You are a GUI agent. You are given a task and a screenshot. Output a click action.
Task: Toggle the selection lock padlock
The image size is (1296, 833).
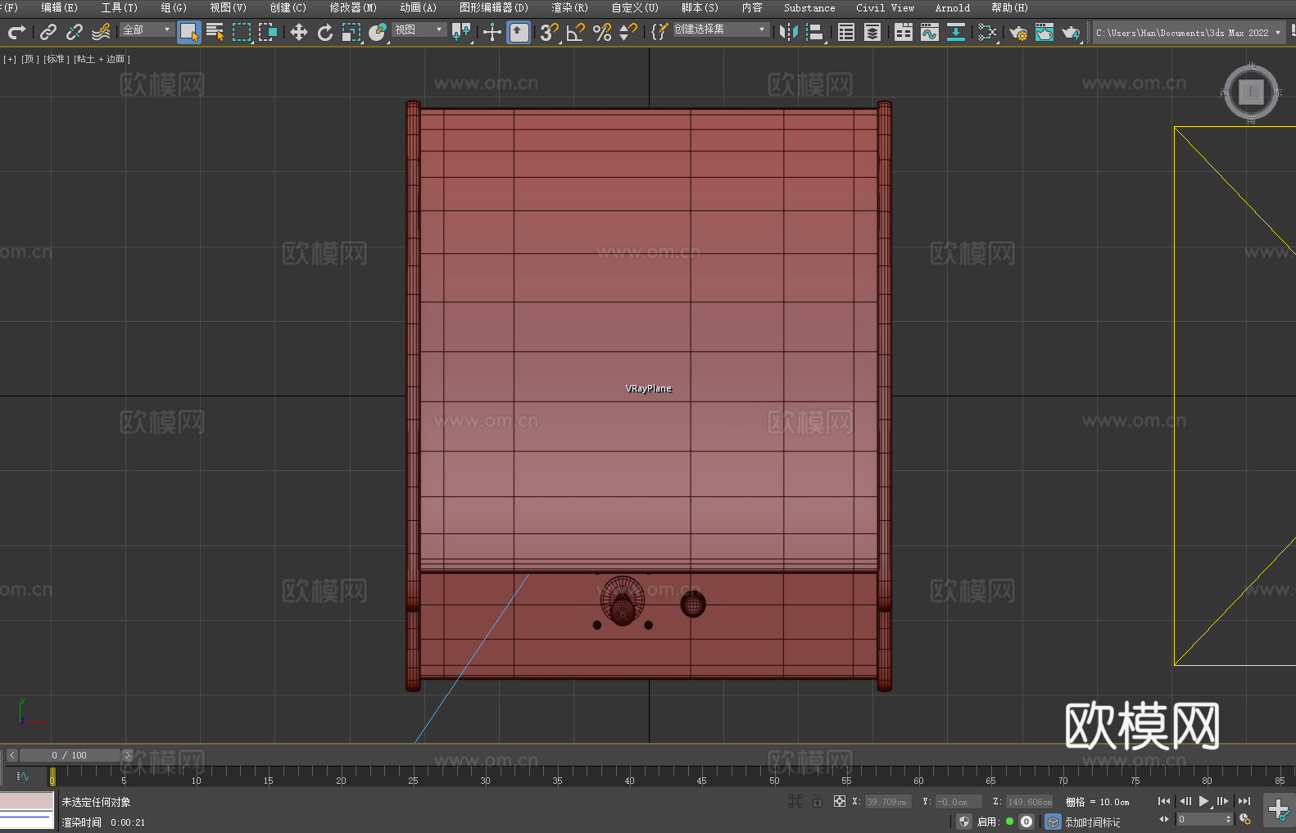[818, 801]
